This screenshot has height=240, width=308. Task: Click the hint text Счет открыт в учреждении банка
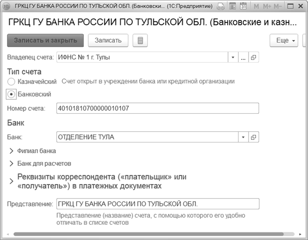coord(148,81)
